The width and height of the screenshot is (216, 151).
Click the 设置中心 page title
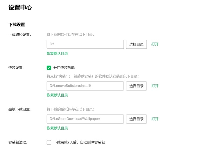(20, 8)
